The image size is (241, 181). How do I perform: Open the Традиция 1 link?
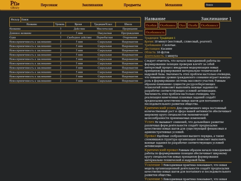coord(167,38)
